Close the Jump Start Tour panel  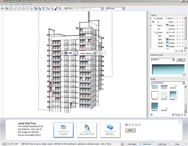pos(179,122)
